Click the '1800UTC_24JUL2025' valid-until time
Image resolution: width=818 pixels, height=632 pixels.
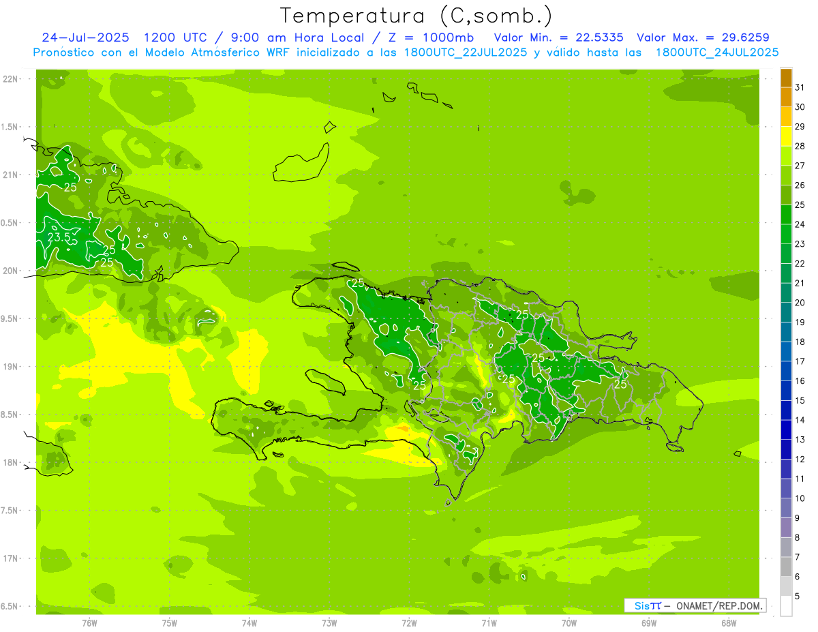(716, 52)
